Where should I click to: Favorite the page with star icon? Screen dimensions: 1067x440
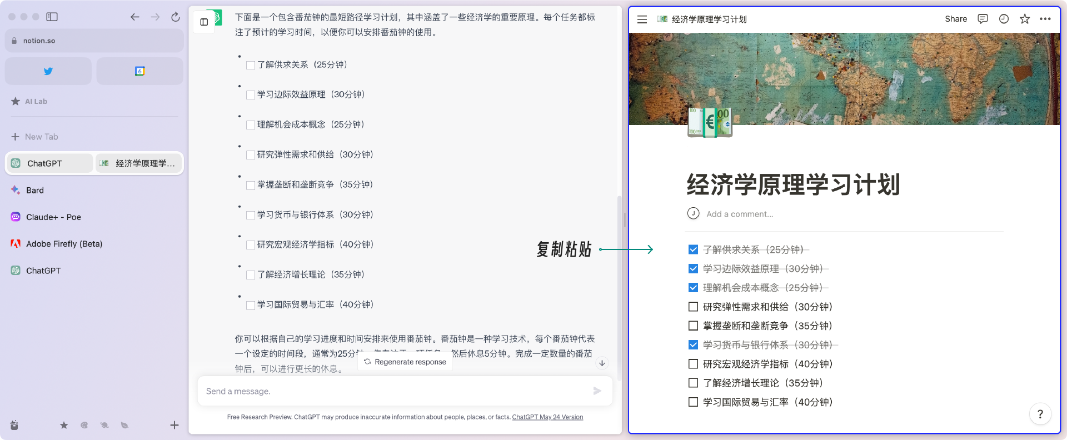[x=1025, y=19]
